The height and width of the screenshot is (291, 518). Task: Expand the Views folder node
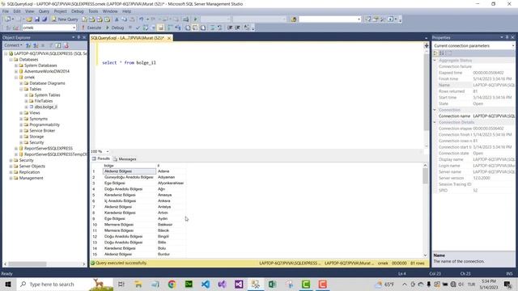coord(21,113)
